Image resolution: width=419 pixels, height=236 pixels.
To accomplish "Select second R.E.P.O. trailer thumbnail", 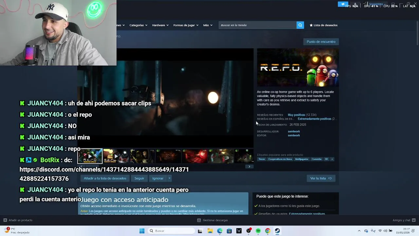I will 116,156.
